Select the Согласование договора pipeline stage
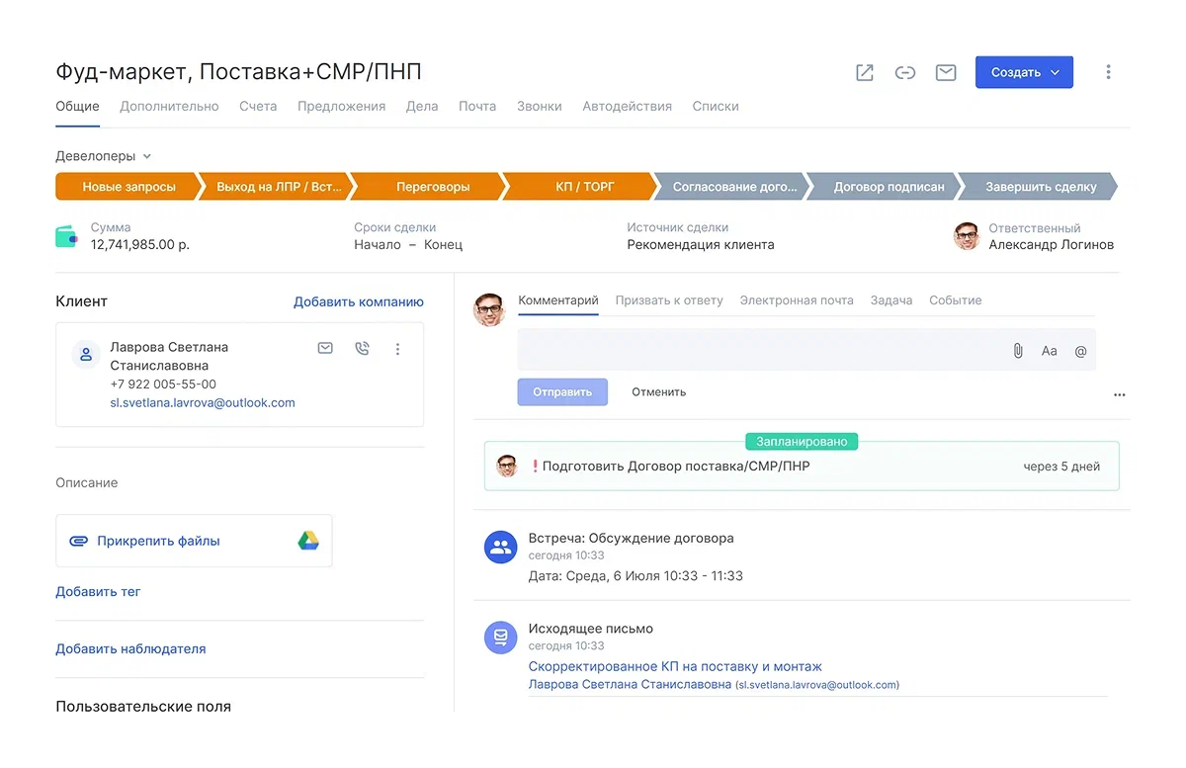 coord(732,187)
